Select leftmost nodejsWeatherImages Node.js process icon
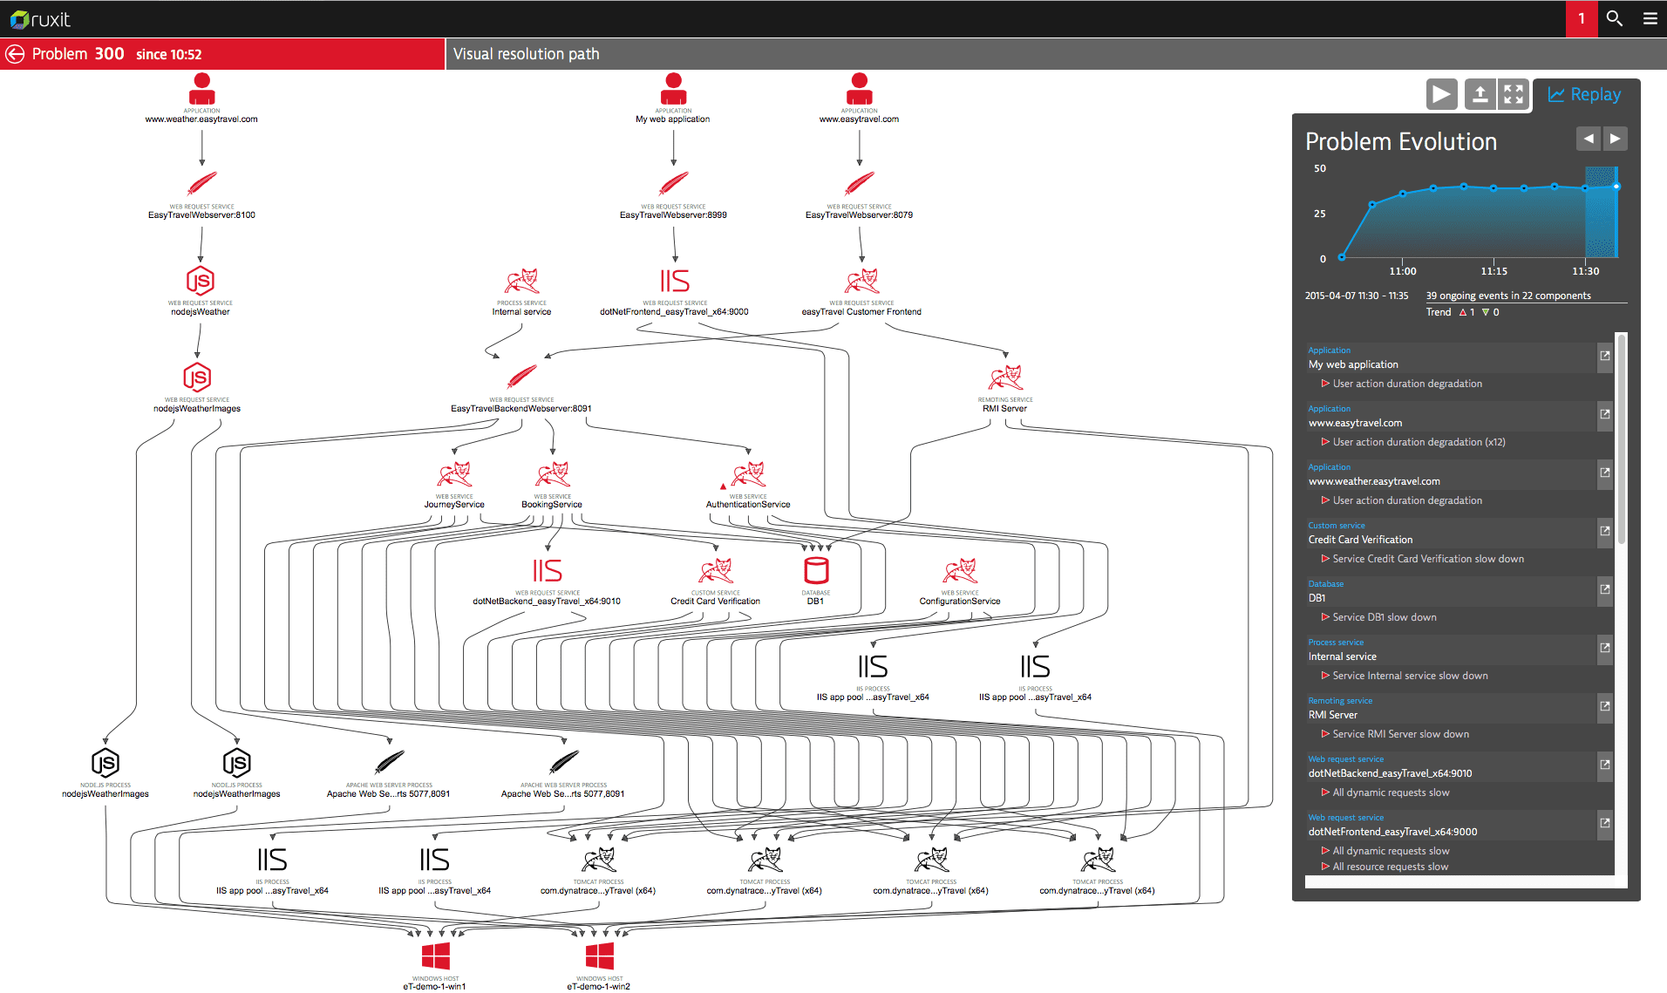Viewport: 1667px width, 993px height. 105,764
